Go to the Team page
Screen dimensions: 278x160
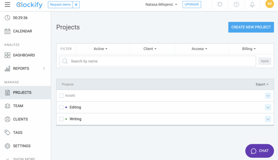18,106
